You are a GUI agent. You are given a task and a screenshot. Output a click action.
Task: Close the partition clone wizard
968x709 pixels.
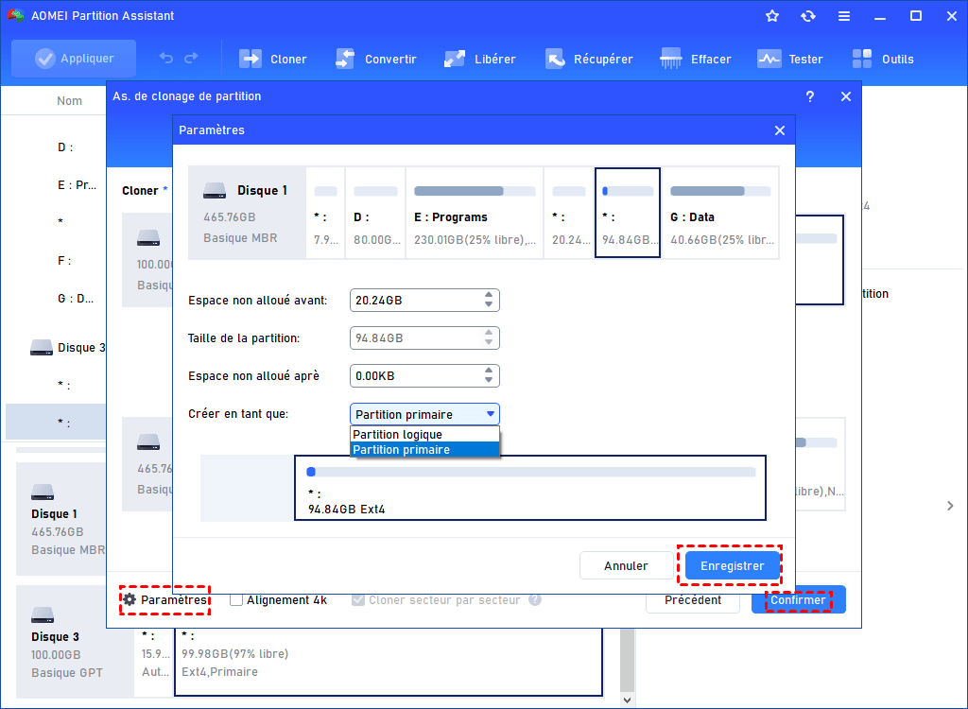click(846, 96)
